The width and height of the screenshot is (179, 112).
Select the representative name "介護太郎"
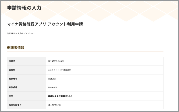(x=52, y=79)
